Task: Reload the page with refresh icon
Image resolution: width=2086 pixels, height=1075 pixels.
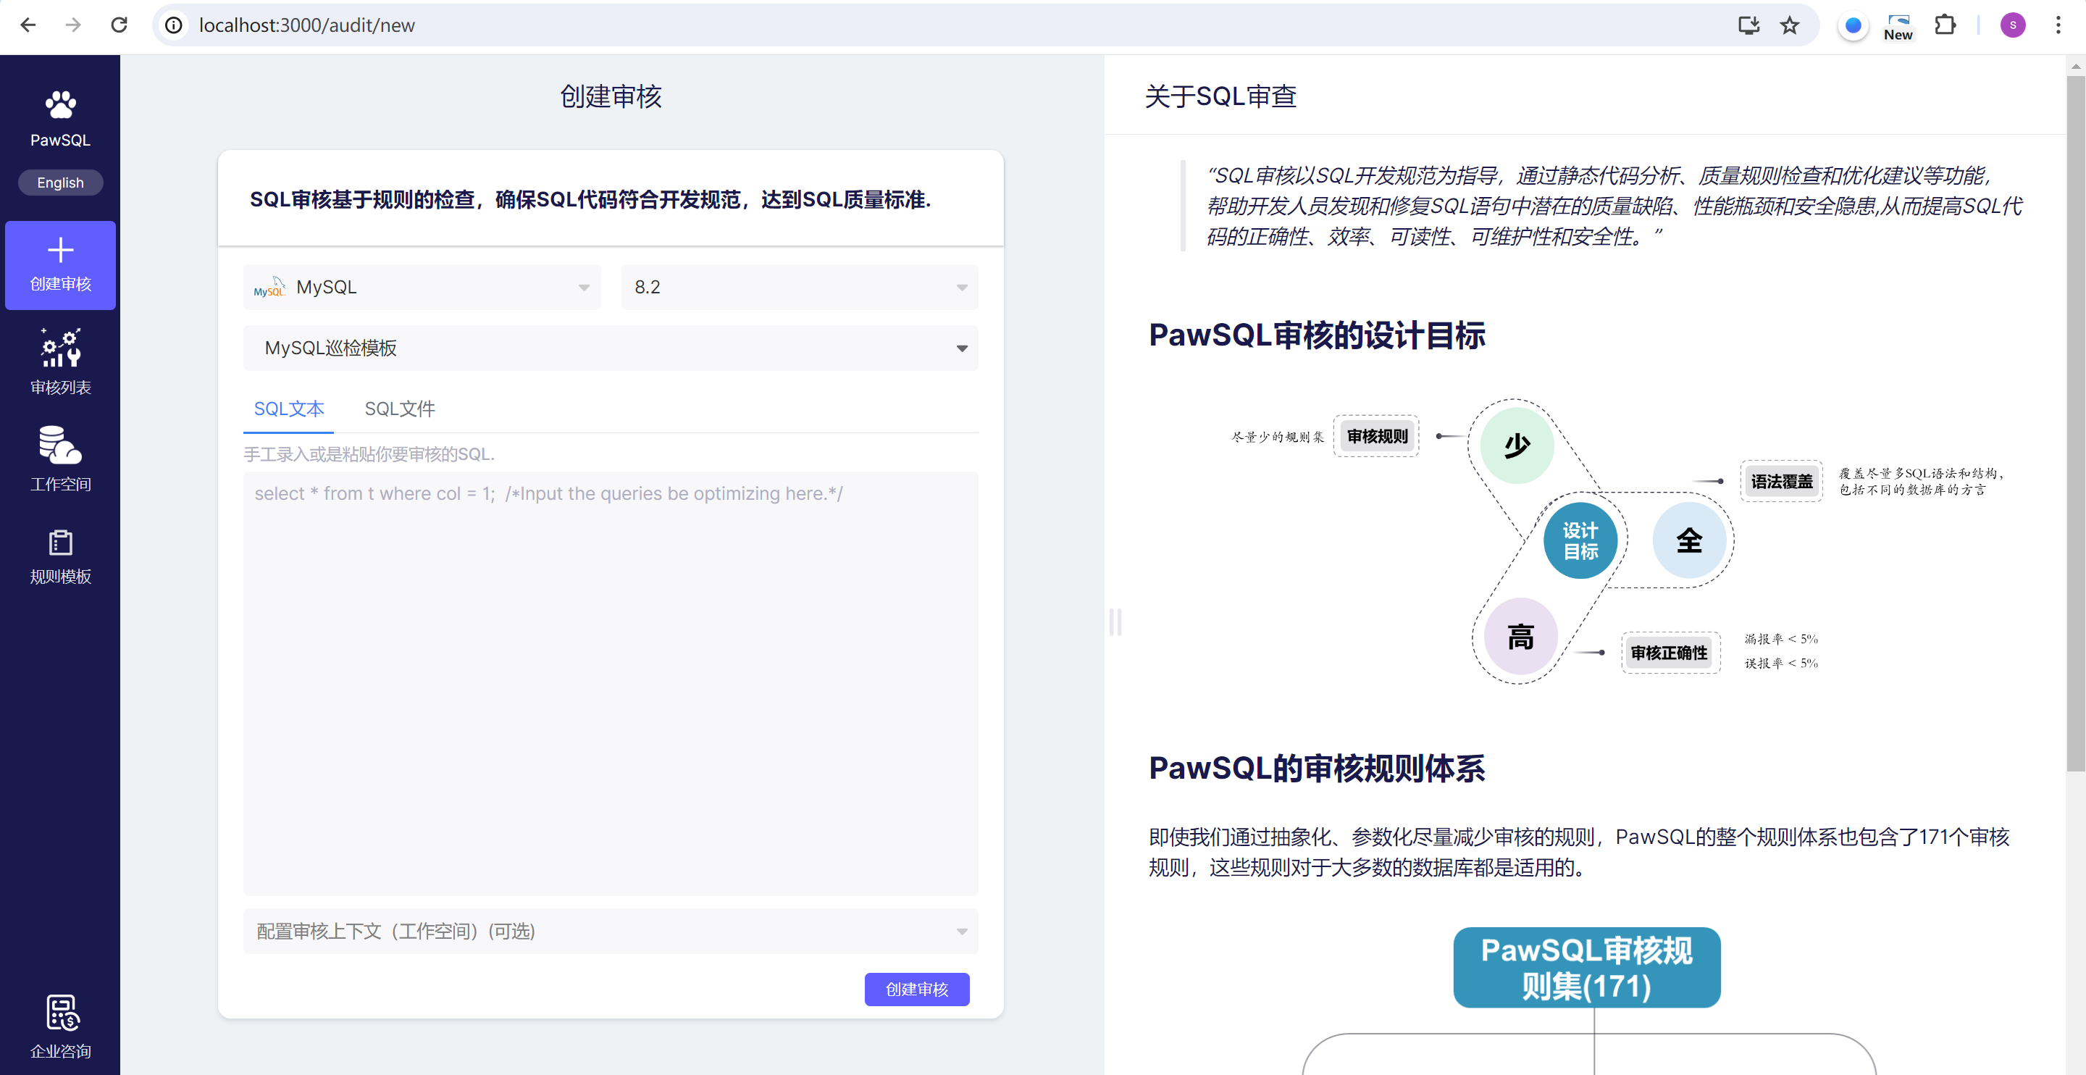Action: [x=119, y=25]
